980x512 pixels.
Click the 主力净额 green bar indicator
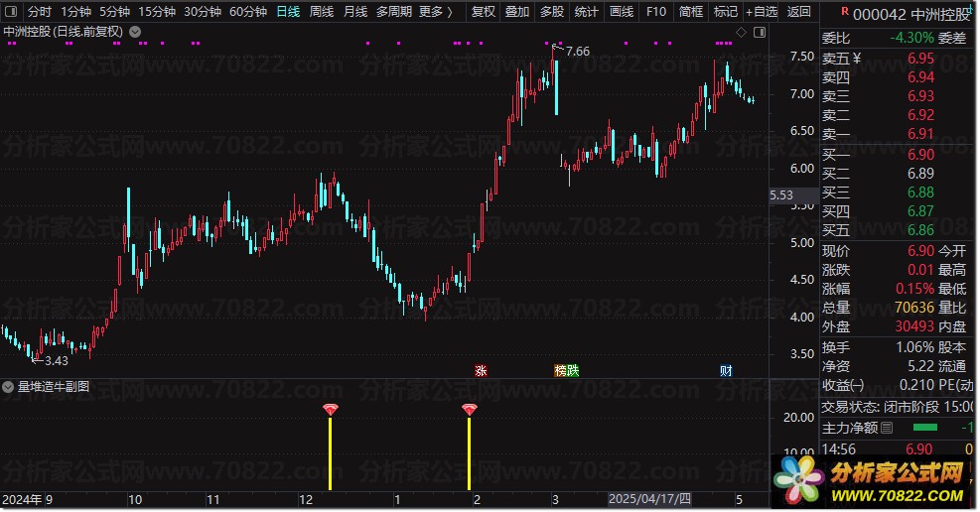coord(925,428)
